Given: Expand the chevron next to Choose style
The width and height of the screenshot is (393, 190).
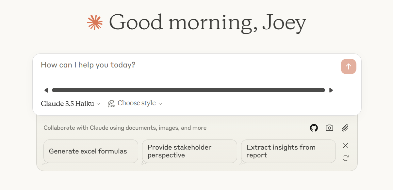Looking at the screenshot, I should click(x=160, y=104).
